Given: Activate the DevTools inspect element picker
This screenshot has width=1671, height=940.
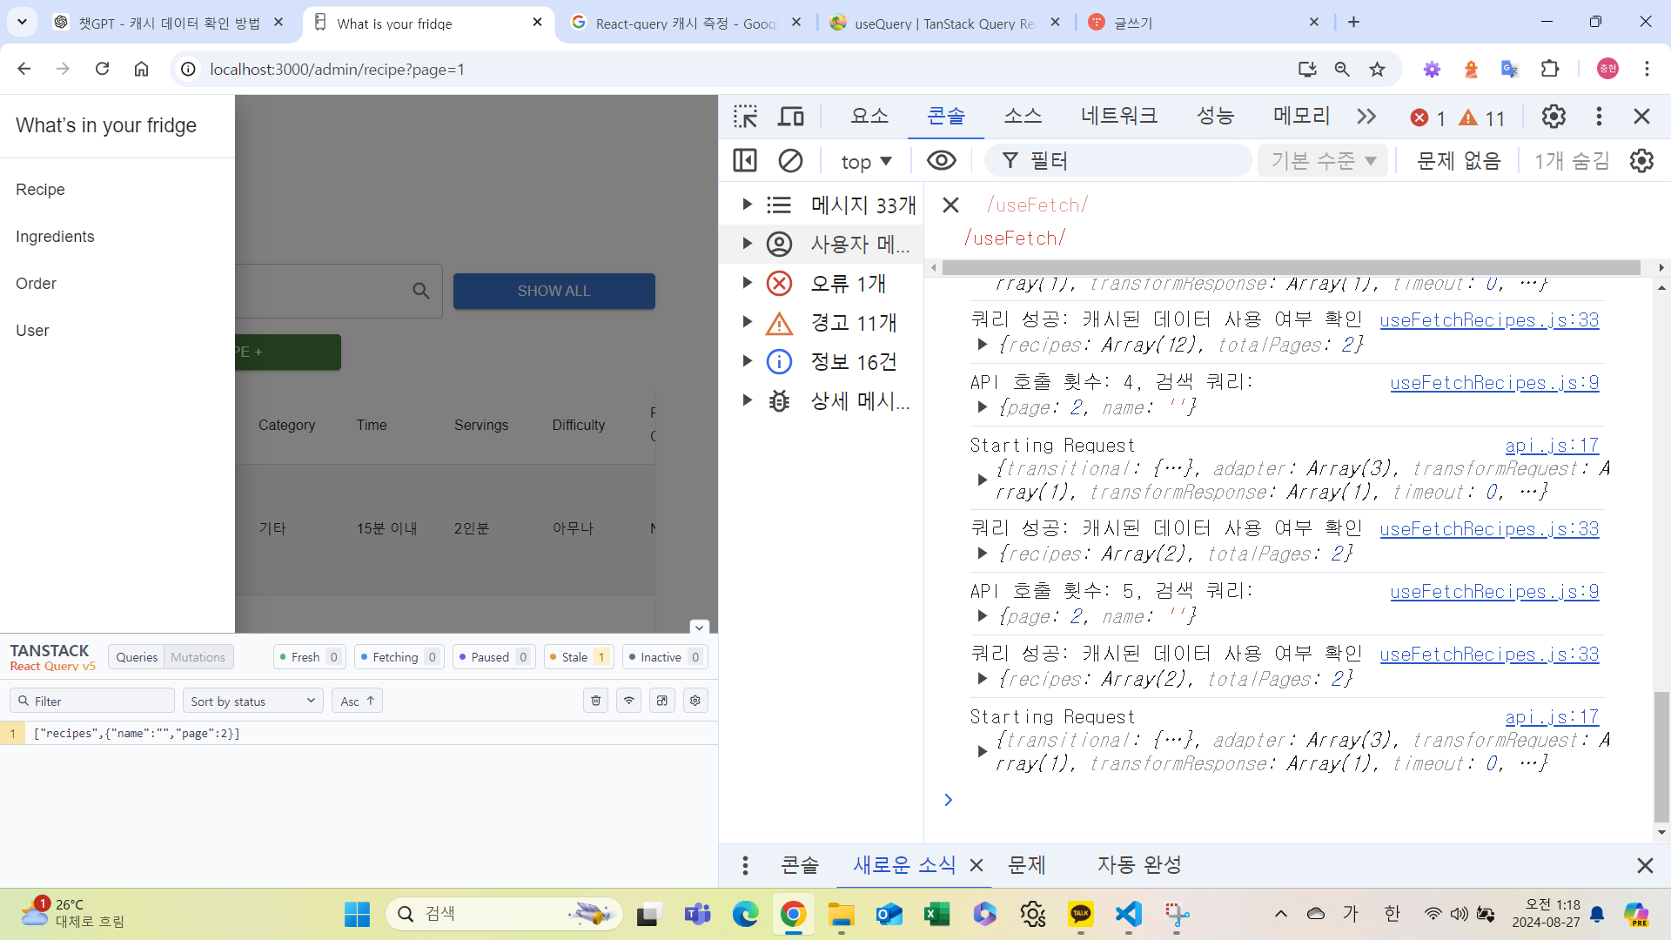Looking at the screenshot, I should [745, 117].
